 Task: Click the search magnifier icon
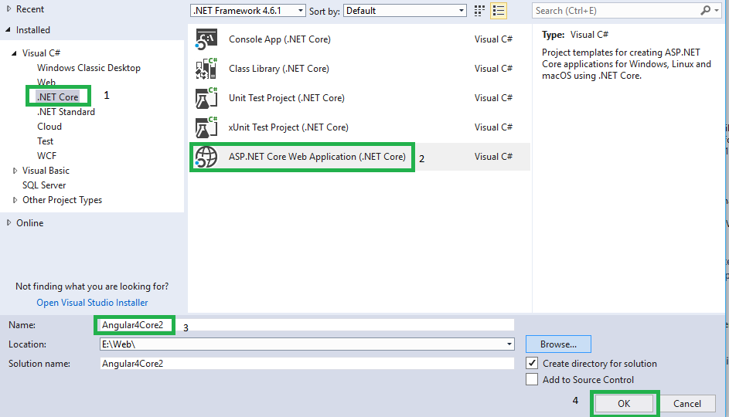pos(705,10)
